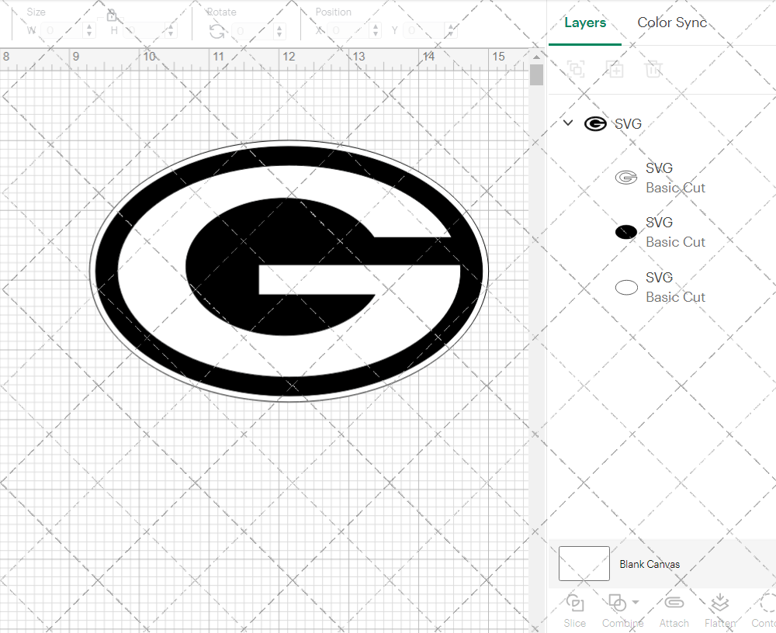Click the Group icon in Layers panel

(x=576, y=69)
